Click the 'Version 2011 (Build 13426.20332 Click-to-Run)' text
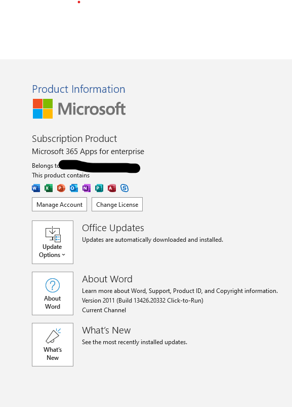292x407 pixels. pyautogui.click(x=143, y=301)
